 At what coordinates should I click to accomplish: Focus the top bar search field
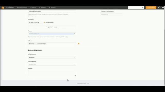[x=136, y=7]
